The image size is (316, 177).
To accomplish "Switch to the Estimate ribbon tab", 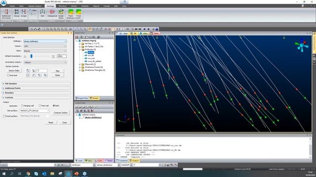I will [85, 6].
